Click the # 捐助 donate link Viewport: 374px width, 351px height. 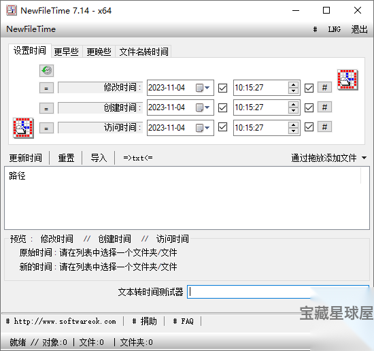pos(145,321)
